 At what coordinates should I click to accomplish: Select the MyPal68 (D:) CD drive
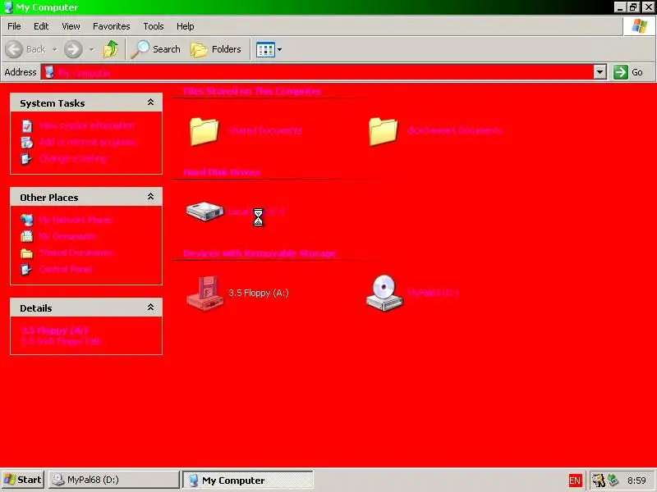tap(412, 293)
